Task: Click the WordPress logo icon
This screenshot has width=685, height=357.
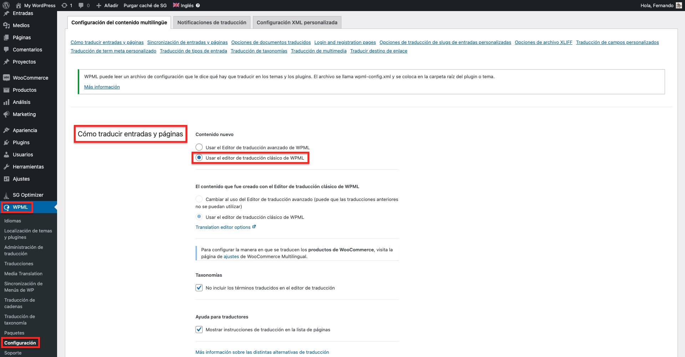Action: coord(6,5)
